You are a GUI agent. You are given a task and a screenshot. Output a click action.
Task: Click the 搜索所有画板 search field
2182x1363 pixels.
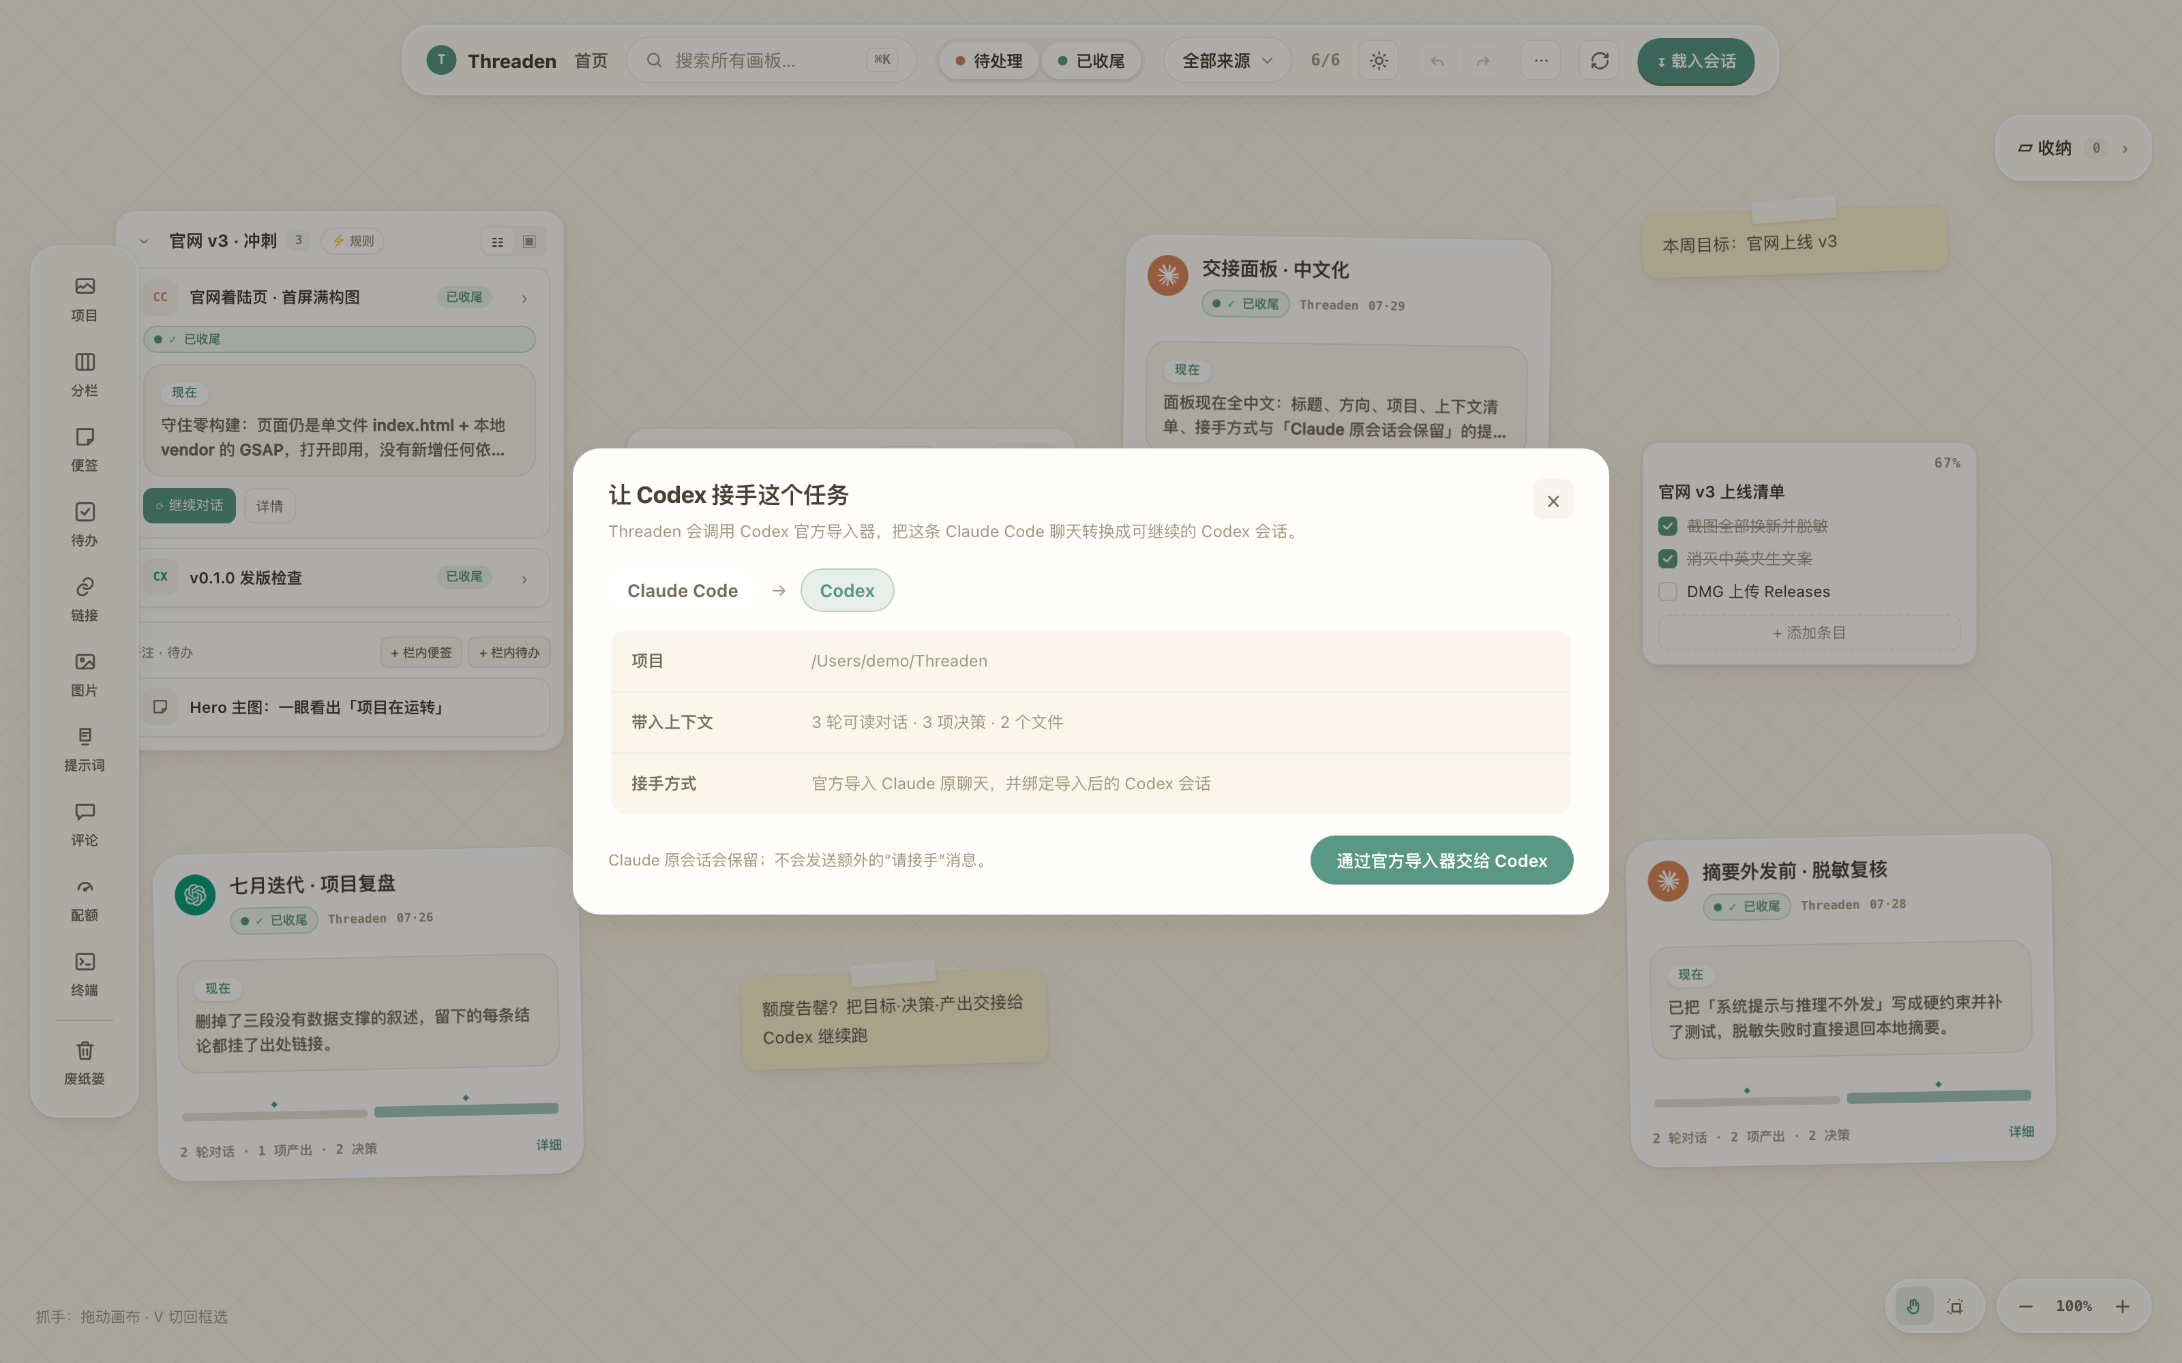[x=771, y=61]
